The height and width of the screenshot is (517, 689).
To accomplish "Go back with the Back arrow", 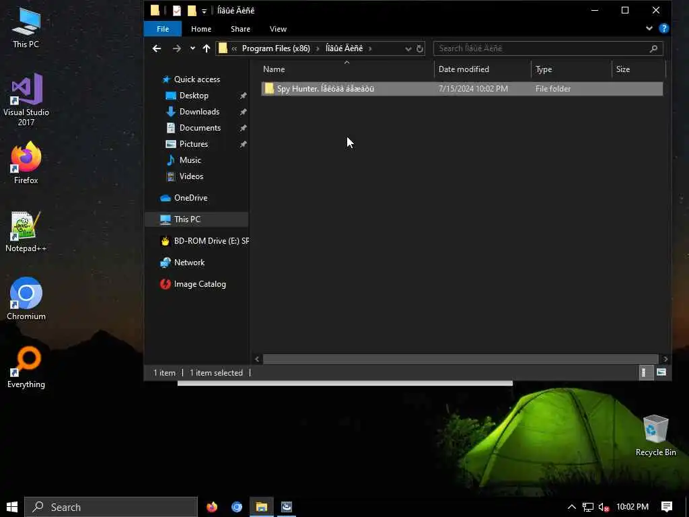I will click(157, 48).
